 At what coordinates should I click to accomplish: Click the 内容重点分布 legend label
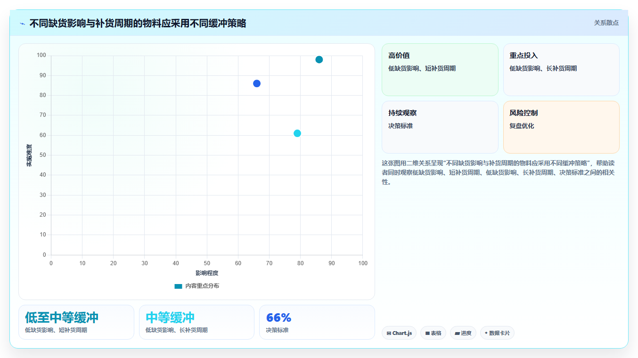(202, 286)
